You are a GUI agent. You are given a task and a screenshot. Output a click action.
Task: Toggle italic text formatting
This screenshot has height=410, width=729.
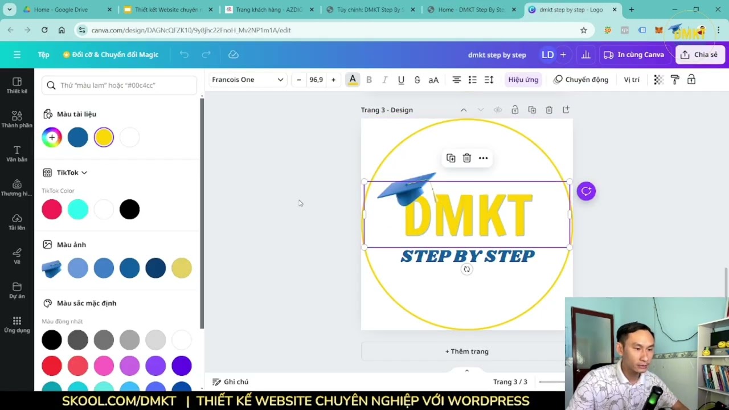click(385, 80)
